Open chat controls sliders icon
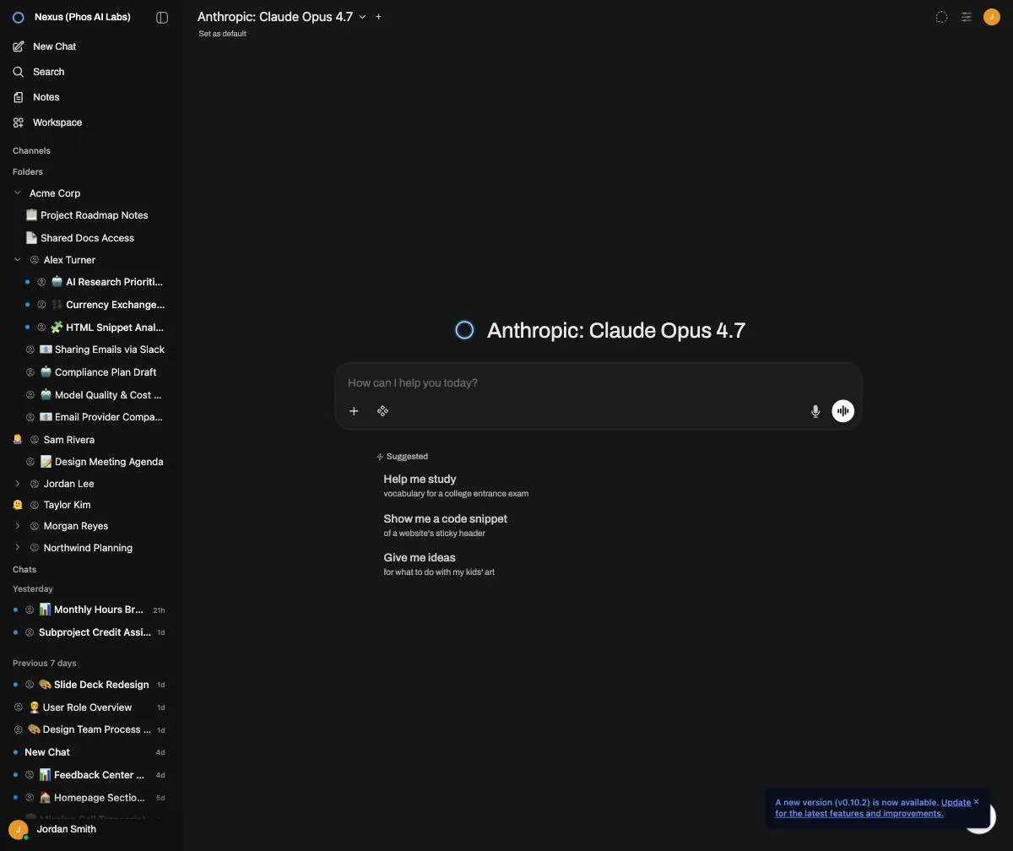 pyautogui.click(x=967, y=17)
